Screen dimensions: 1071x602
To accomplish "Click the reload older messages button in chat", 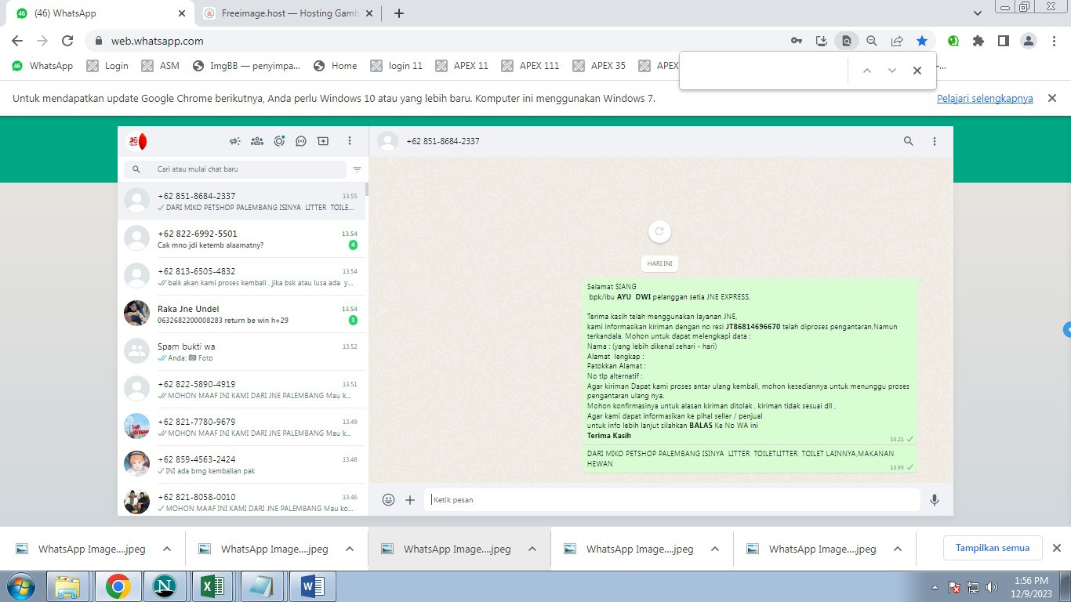I will (659, 231).
